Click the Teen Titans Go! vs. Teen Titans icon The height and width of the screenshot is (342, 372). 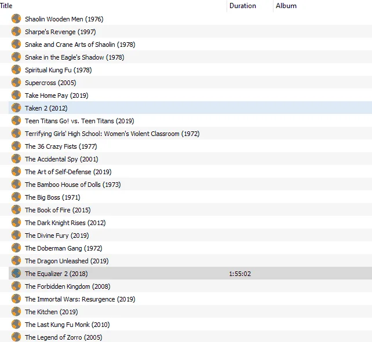[x=16, y=120]
